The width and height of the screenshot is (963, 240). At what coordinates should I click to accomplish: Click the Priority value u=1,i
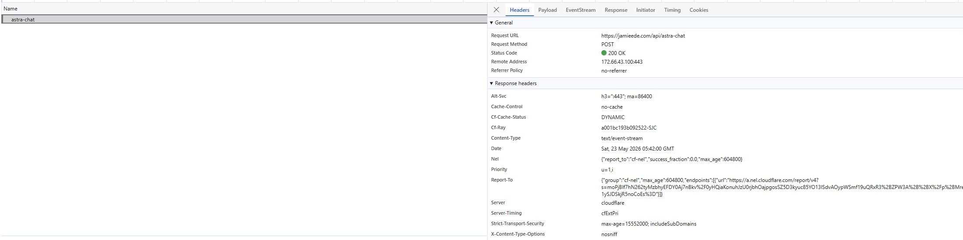pos(607,170)
